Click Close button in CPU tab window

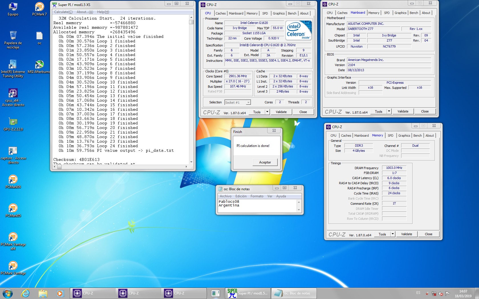(303, 112)
